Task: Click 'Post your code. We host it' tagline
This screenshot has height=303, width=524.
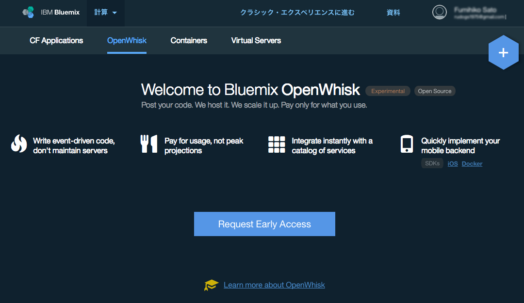Action: pos(254,105)
